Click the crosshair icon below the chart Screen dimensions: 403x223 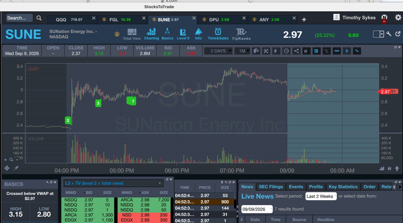pyautogui.click(x=7, y=168)
